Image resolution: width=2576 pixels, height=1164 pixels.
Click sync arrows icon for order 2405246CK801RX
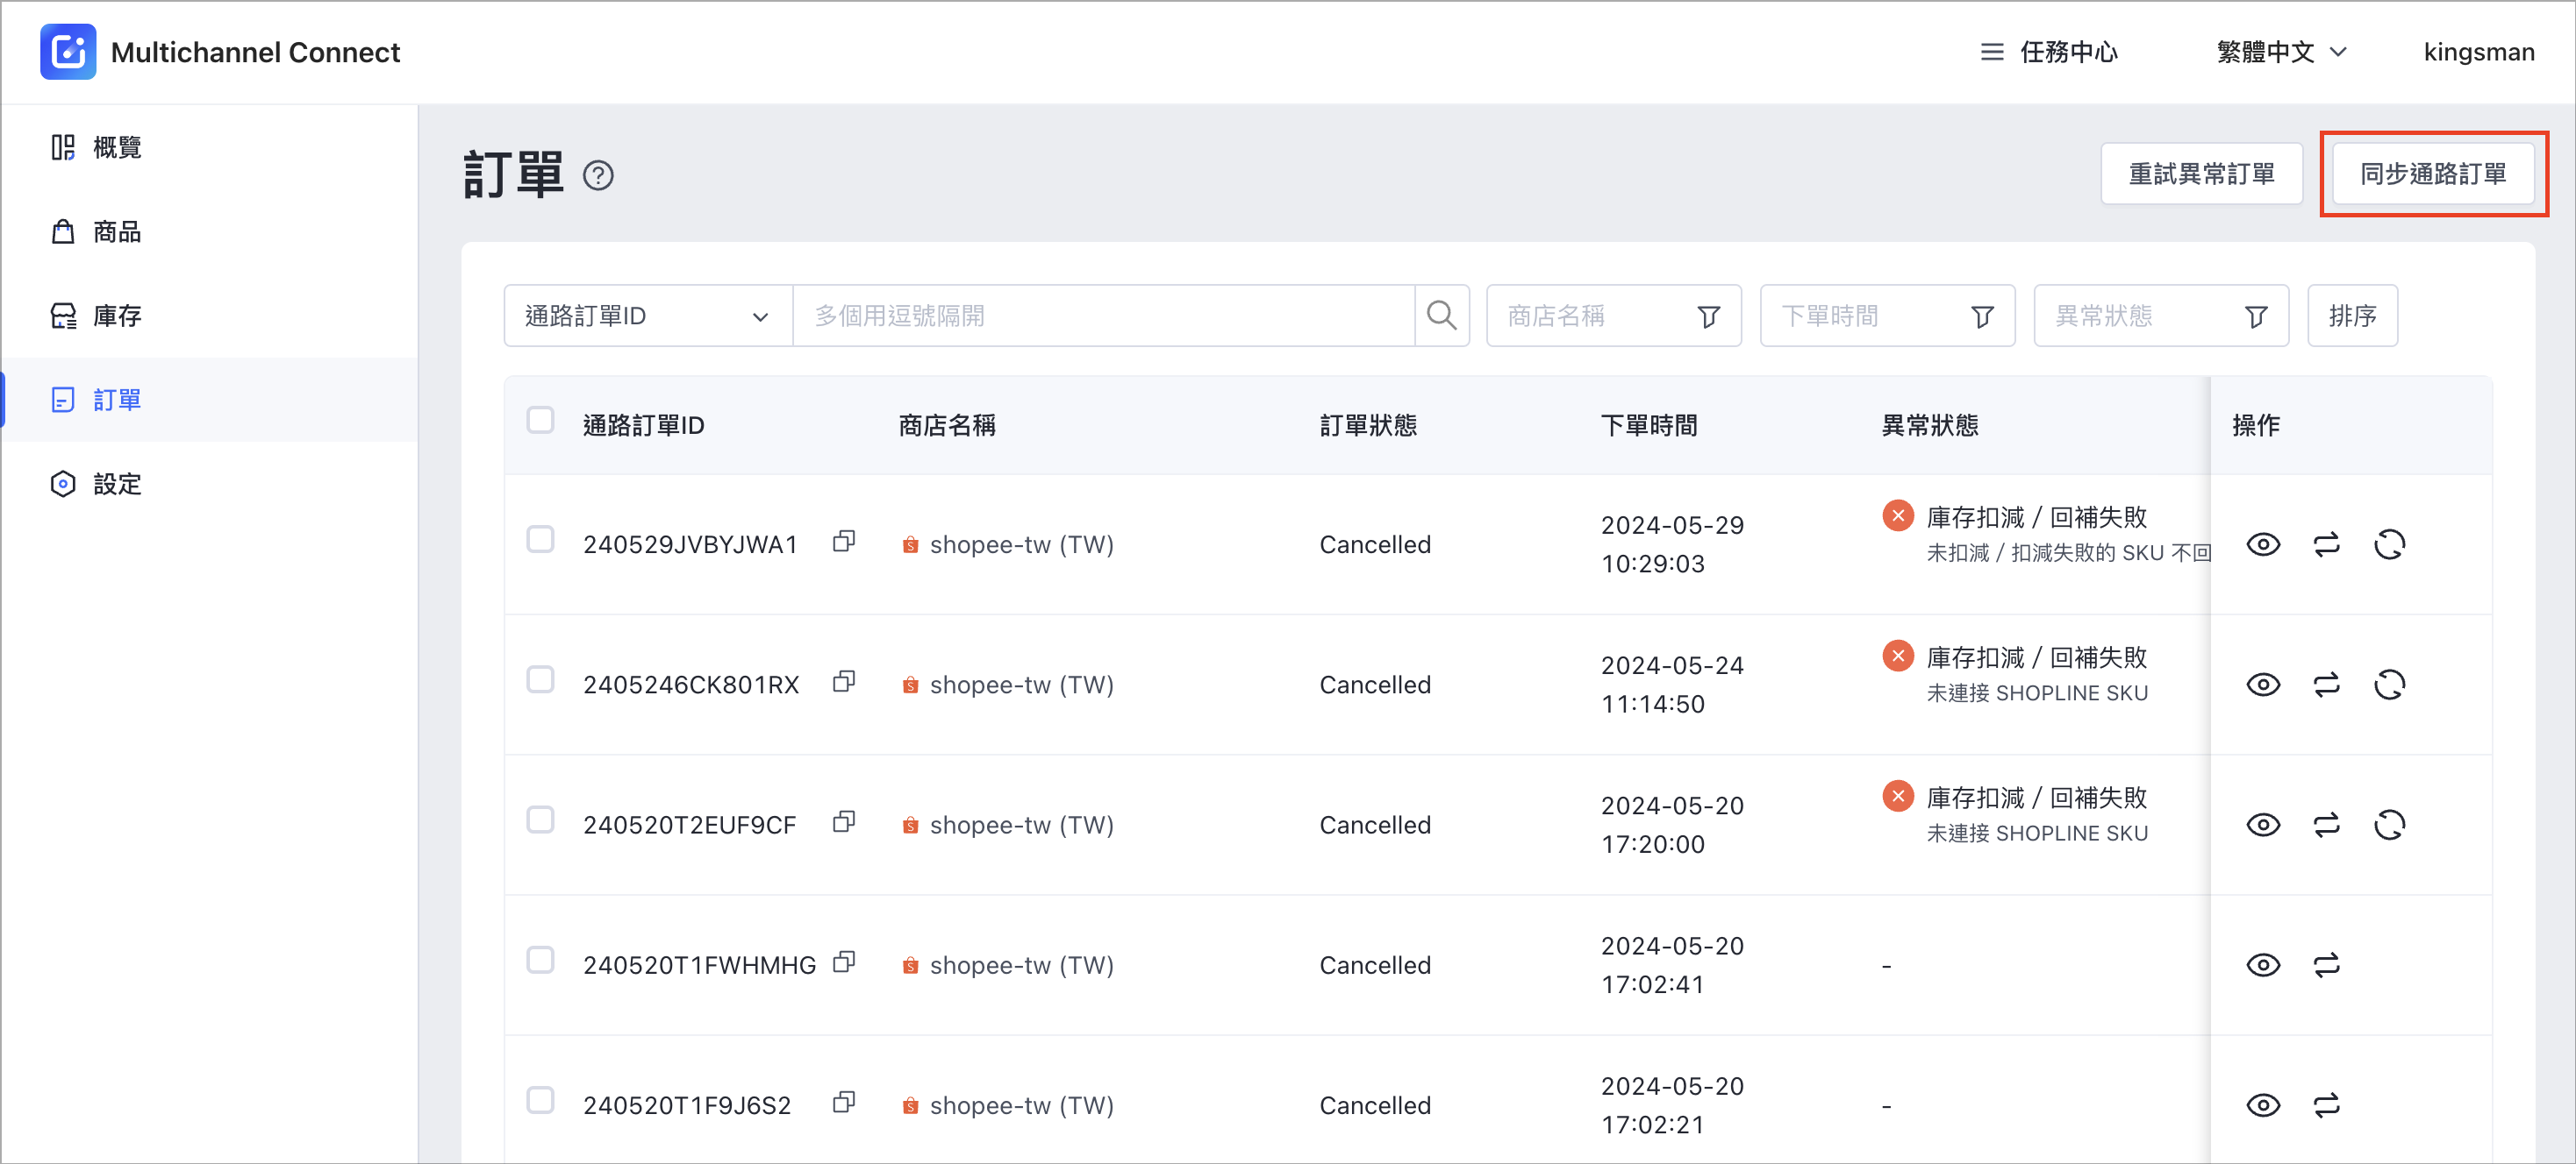pyautogui.click(x=2326, y=685)
